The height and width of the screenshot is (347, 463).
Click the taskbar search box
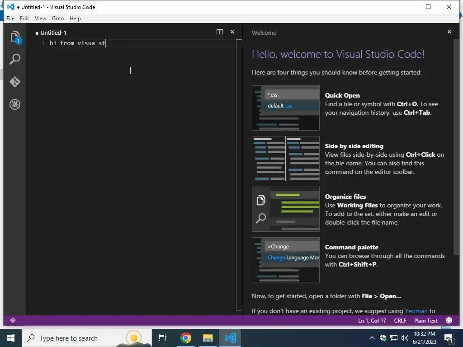(x=87, y=338)
